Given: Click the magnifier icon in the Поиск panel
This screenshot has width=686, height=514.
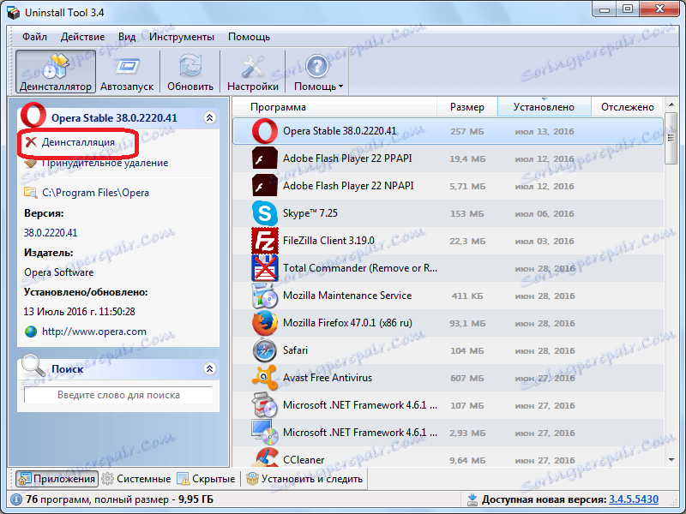Looking at the screenshot, I should (33, 365).
